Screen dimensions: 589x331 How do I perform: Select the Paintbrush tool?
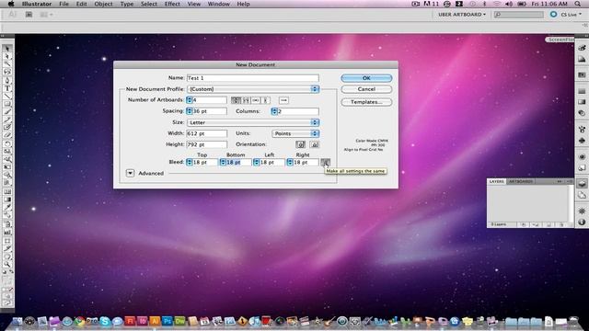point(7,112)
